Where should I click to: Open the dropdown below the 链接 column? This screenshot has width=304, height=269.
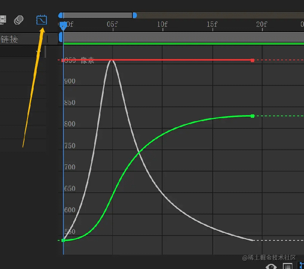pos(38,52)
